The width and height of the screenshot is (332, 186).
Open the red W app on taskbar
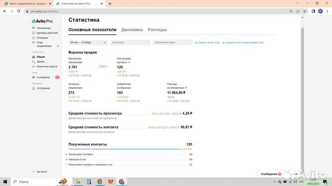pyautogui.click(x=111, y=181)
